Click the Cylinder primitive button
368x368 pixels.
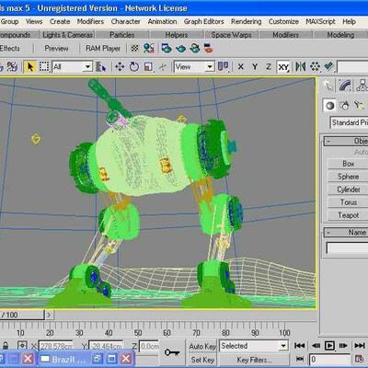pos(348,190)
